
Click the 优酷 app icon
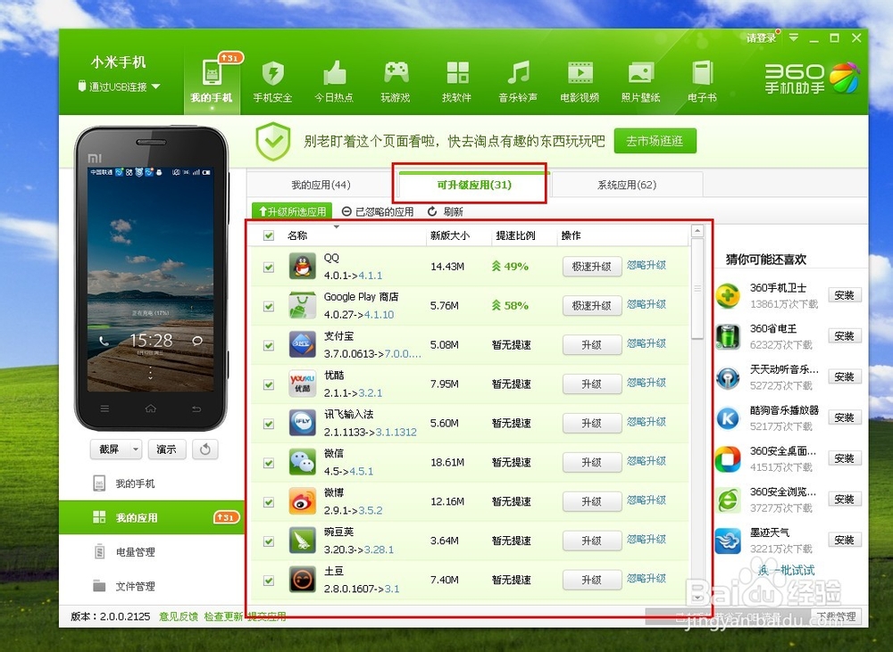coord(303,384)
